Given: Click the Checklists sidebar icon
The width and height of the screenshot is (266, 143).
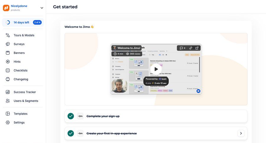Looking at the screenshot, I should point(8,70).
